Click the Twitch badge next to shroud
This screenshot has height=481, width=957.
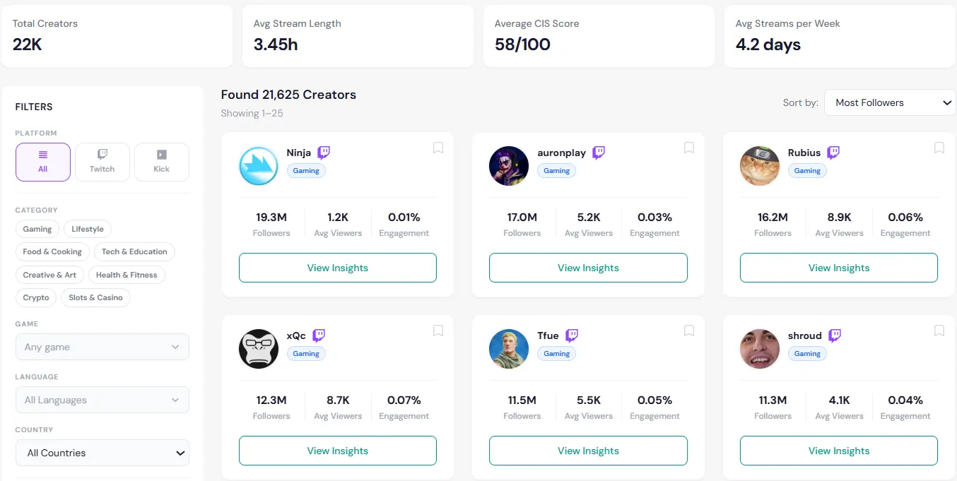835,335
